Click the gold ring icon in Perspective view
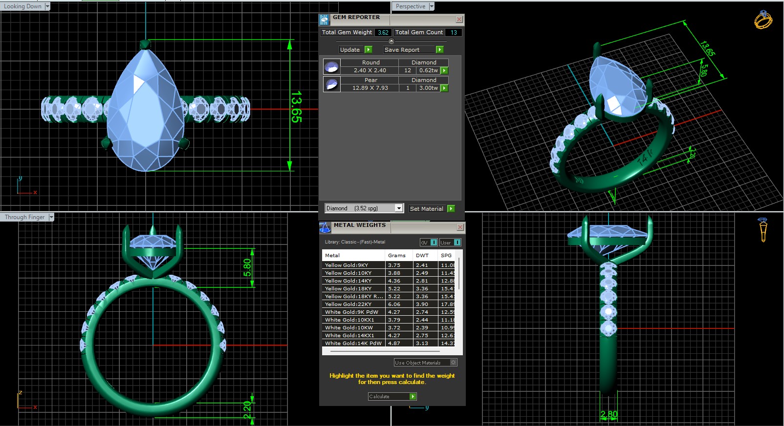 (x=762, y=20)
